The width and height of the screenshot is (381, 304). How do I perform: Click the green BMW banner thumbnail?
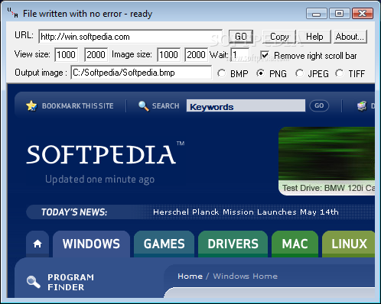coord(327,154)
